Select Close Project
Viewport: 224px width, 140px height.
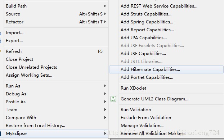(56, 59)
